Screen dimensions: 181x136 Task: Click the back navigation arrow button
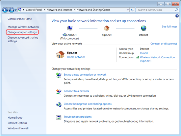pyautogui.click(x=5, y=10)
